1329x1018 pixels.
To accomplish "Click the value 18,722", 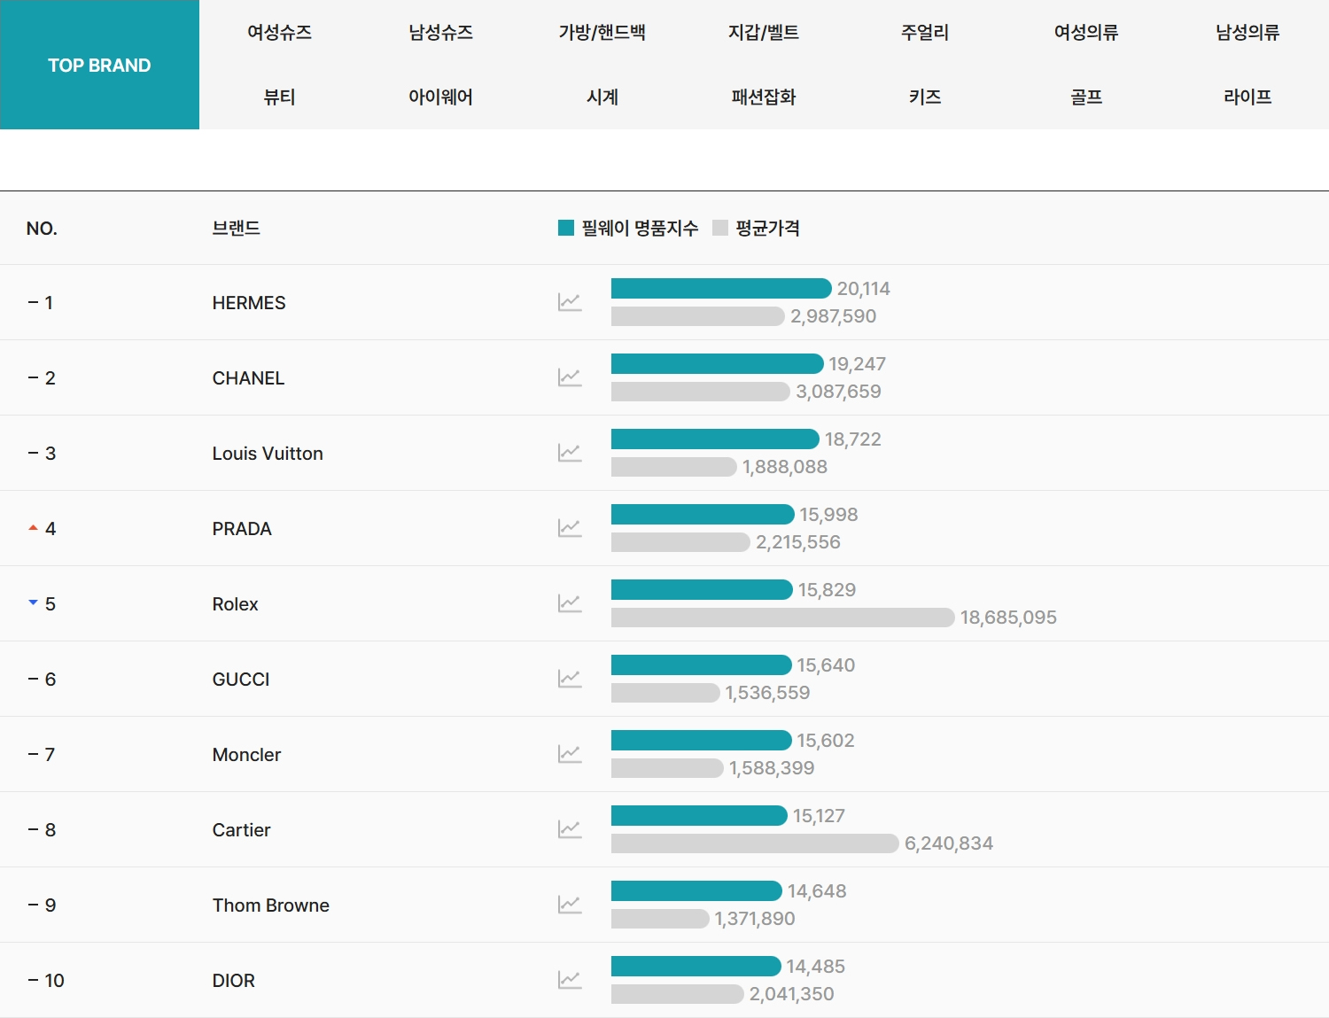I will point(852,439).
